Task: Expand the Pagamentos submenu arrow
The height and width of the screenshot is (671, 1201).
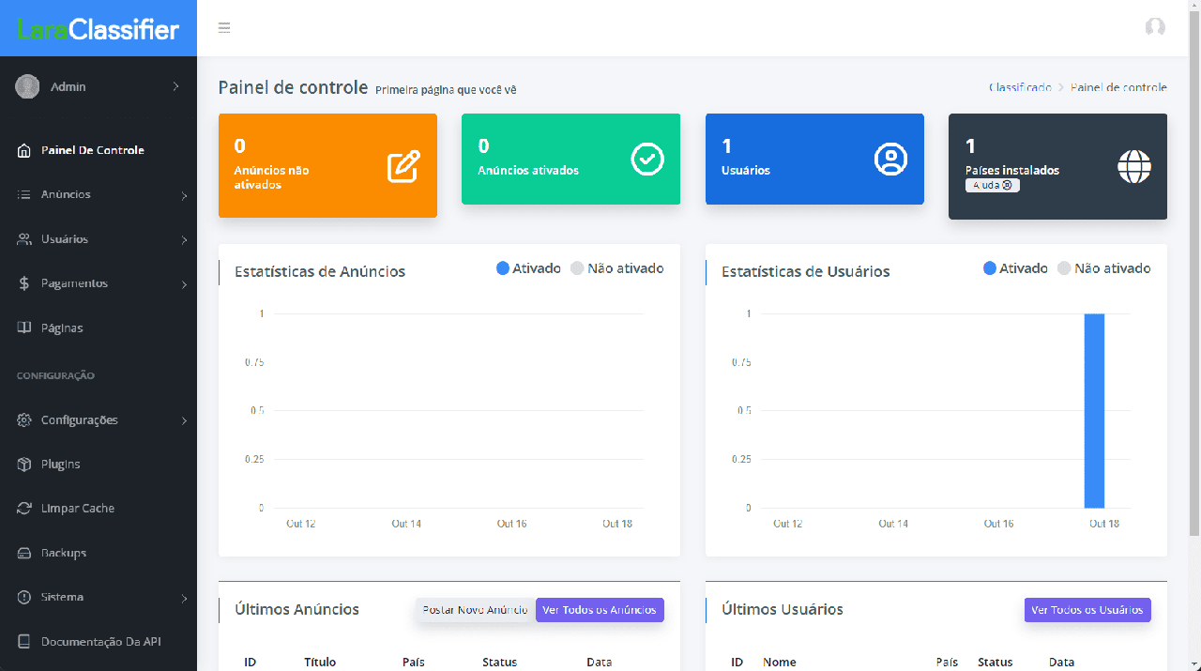Action: 184,284
